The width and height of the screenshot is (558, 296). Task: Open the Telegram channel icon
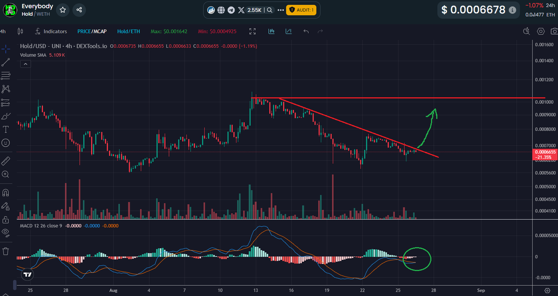231,10
